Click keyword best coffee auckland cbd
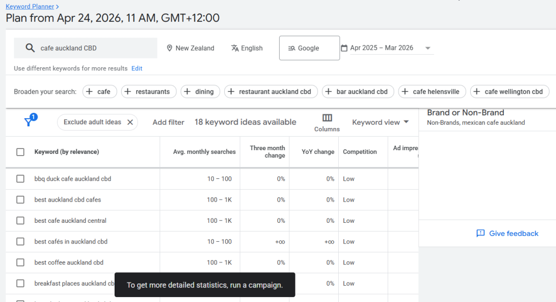 [69, 262]
